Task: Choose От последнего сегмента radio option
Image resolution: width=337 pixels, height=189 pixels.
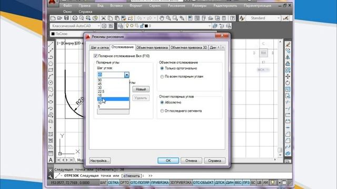Action: (162, 111)
